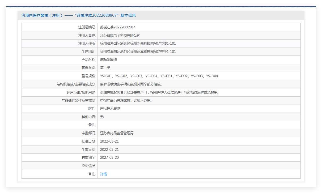322x193 pixels.
Task: Select the product name 麻醉咽喉镜
Action: tap(108, 60)
